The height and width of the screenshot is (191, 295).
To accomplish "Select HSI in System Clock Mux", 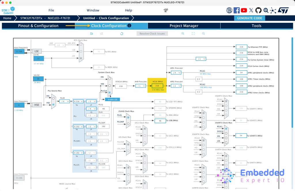I will (110, 78).
